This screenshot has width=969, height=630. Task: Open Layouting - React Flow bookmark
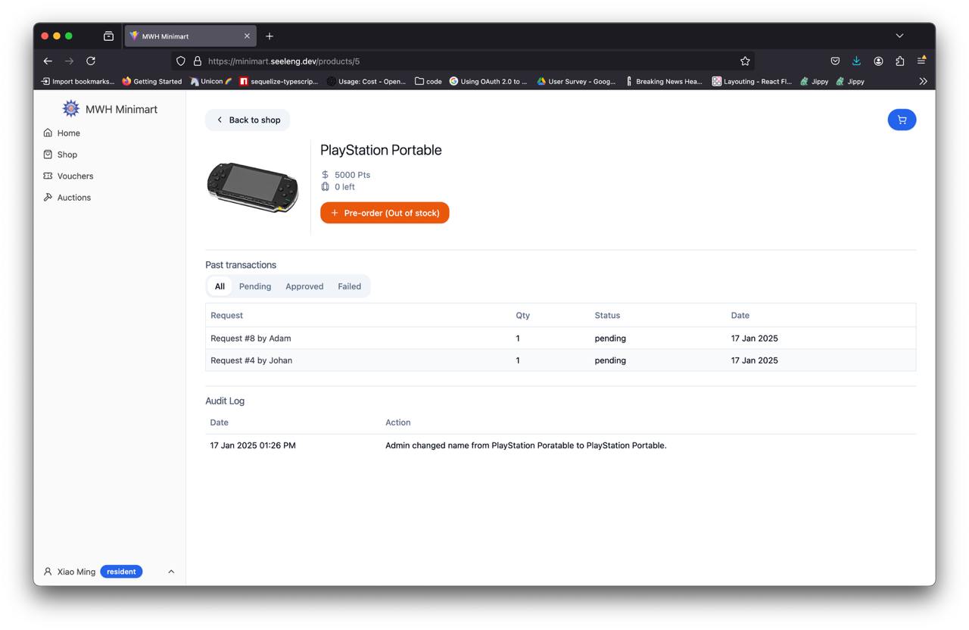click(752, 81)
